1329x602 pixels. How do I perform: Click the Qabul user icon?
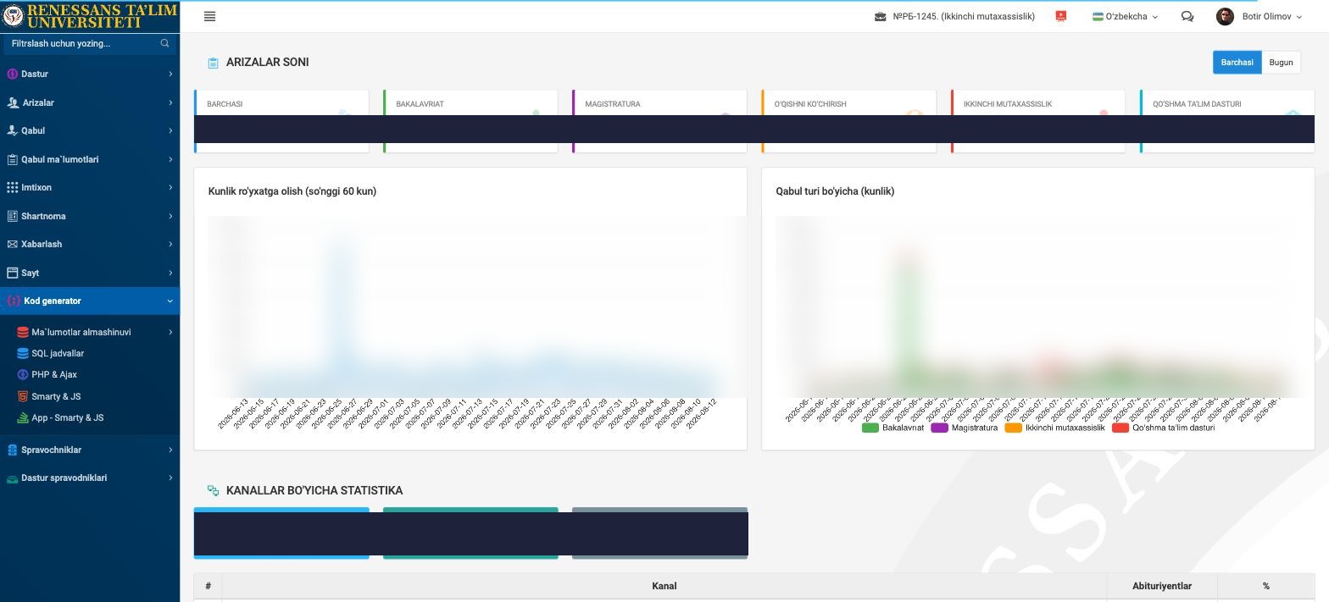(12, 130)
